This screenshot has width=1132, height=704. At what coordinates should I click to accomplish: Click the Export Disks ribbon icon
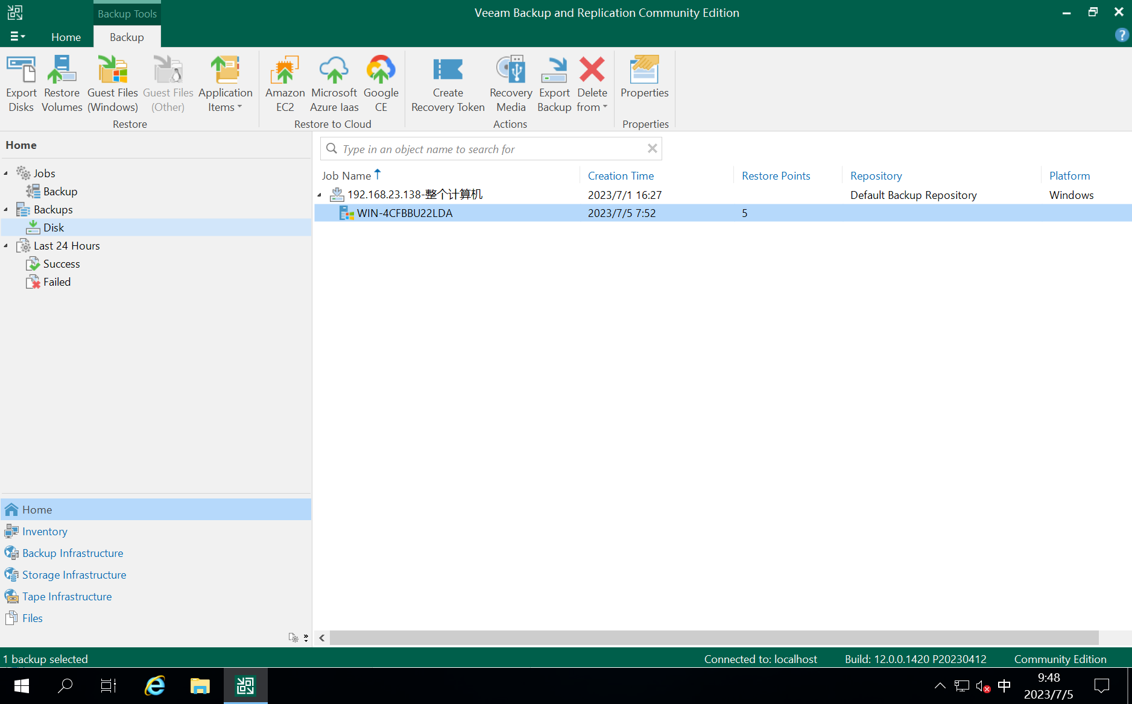click(21, 84)
